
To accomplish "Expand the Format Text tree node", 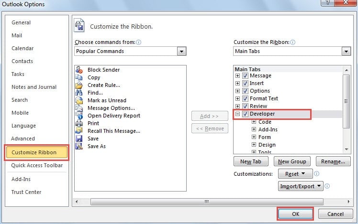I will tap(237, 98).
